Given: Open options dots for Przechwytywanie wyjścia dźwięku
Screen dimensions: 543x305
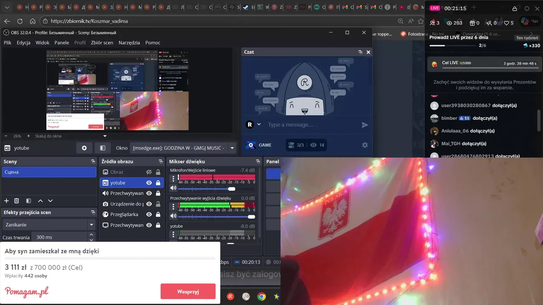Looking at the screenshot, I should [173, 207].
